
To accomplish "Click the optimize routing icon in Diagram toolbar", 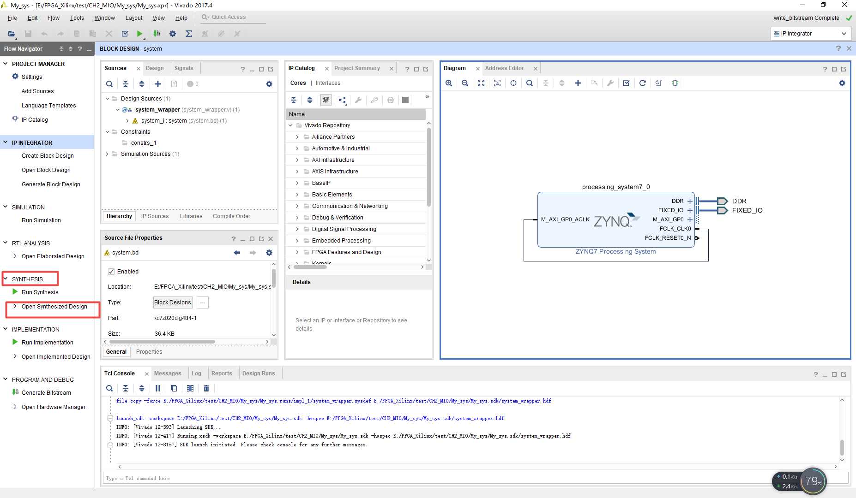I will [x=659, y=83].
